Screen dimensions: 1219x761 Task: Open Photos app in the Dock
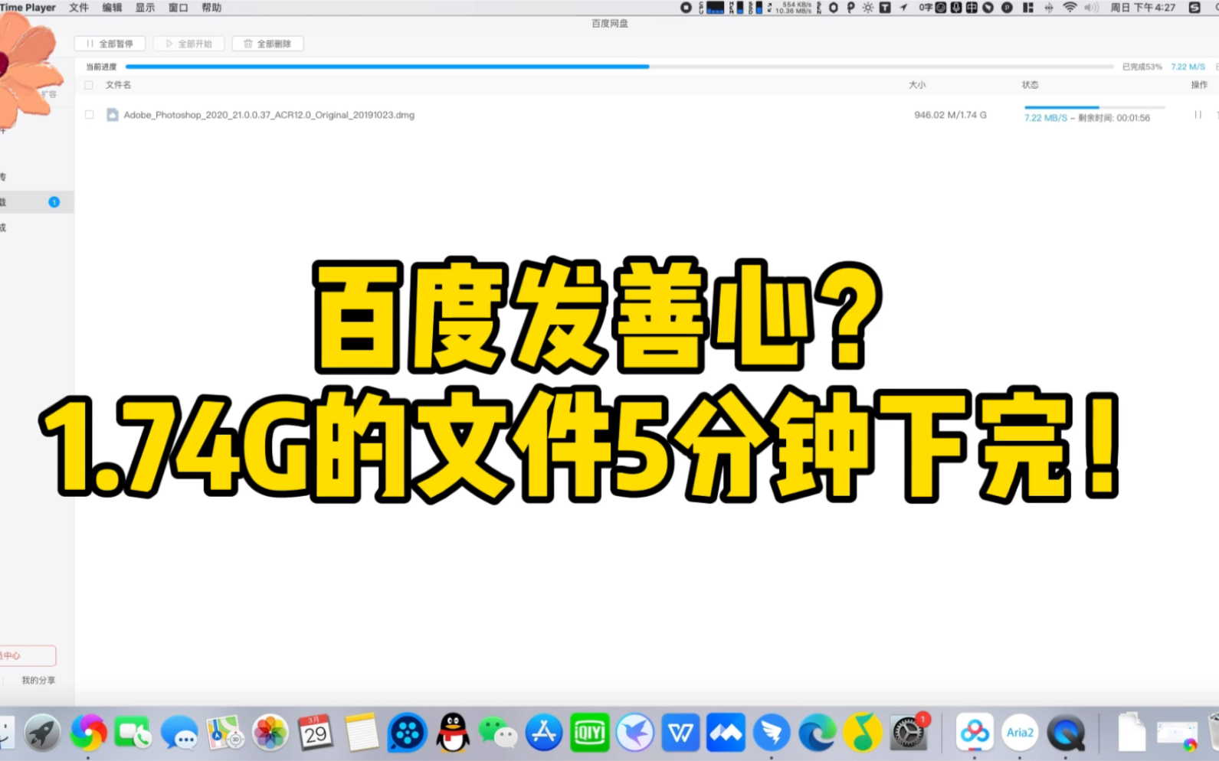[x=270, y=733]
